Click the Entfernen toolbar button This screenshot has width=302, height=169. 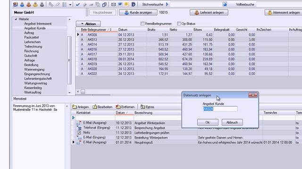tap(125, 107)
